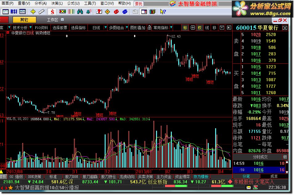Image resolution: width=294 pixels, height=195 pixels.
Task: Click the grey clipboard icon
Action: coord(135,12)
